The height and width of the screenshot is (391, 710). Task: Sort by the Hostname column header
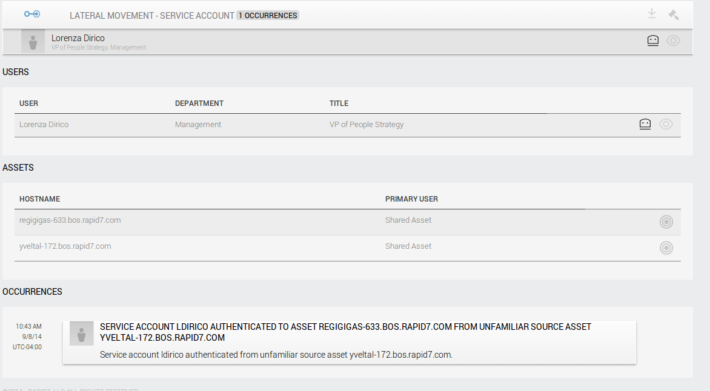[x=39, y=199]
